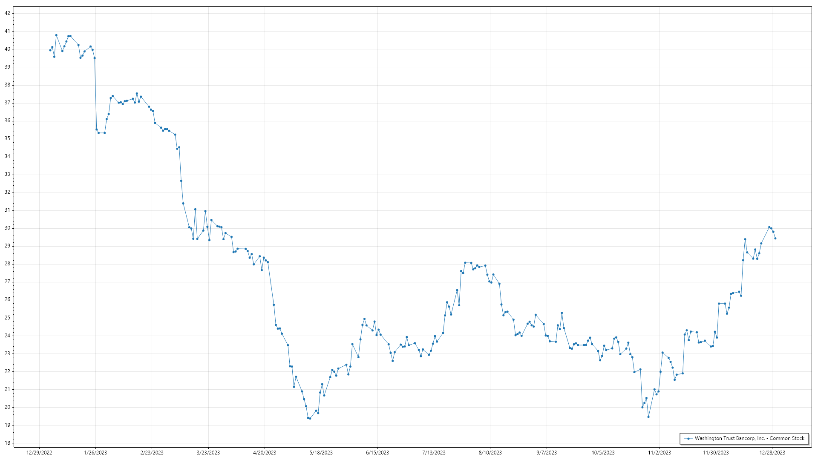Select the 7/13/2023 date tick label

[434, 452]
